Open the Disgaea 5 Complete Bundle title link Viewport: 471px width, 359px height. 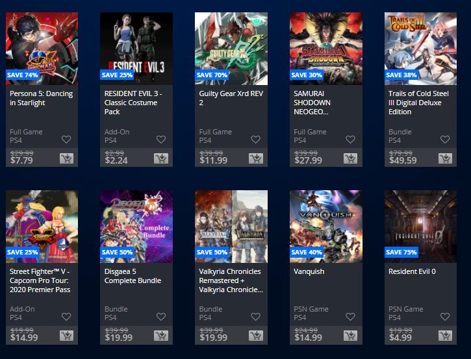[x=133, y=276]
